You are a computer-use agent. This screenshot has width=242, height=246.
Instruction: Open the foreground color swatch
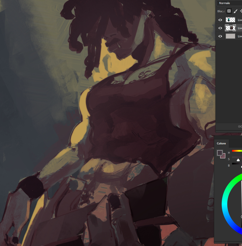point(220,153)
